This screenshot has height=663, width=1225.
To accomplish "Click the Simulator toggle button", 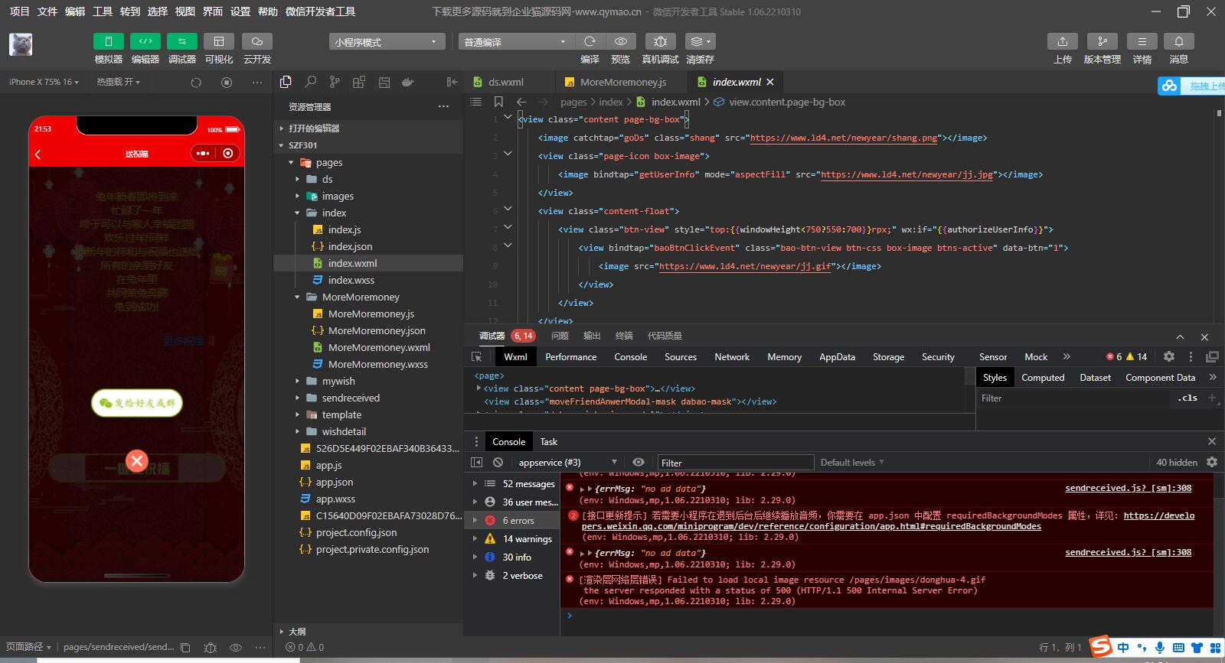I will (108, 41).
